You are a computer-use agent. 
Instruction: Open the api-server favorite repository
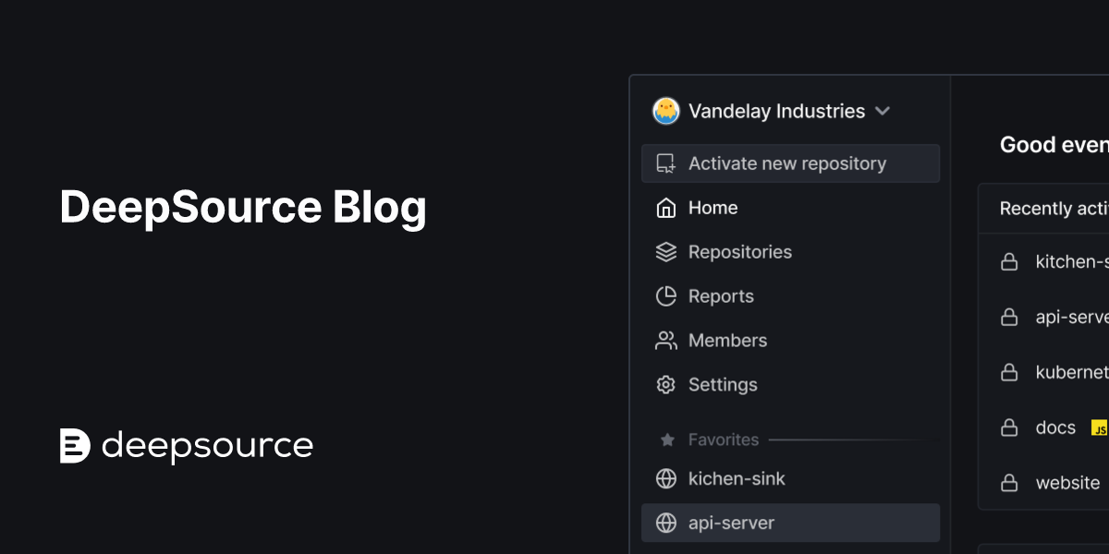point(733,523)
